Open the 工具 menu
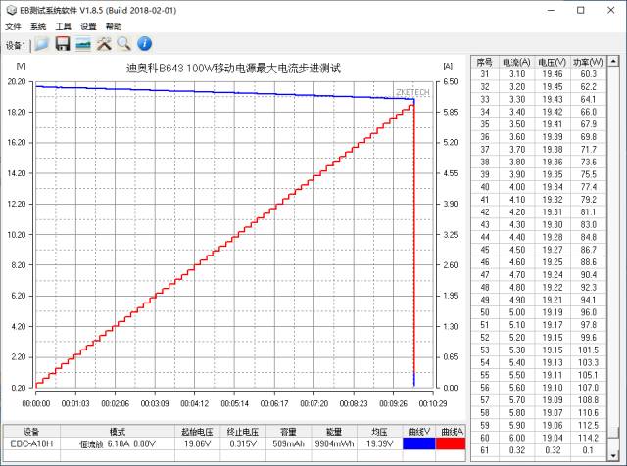 pyautogui.click(x=63, y=26)
